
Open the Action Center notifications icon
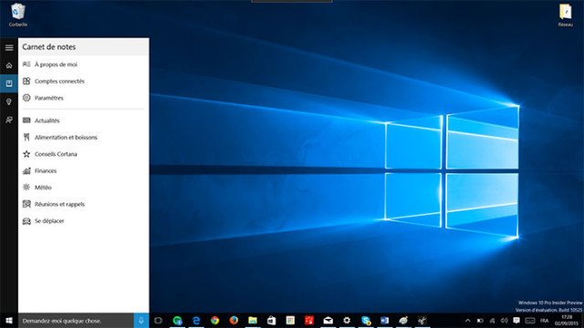[516, 321]
